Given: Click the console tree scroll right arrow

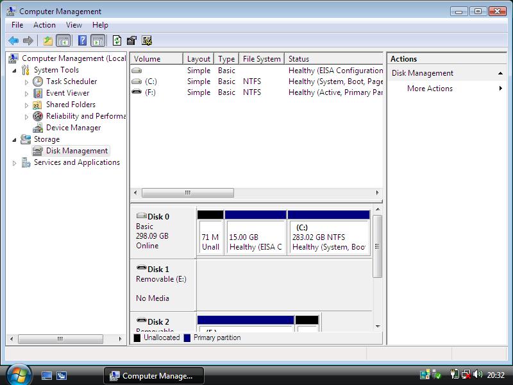Looking at the screenshot, I should click(120, 339).
